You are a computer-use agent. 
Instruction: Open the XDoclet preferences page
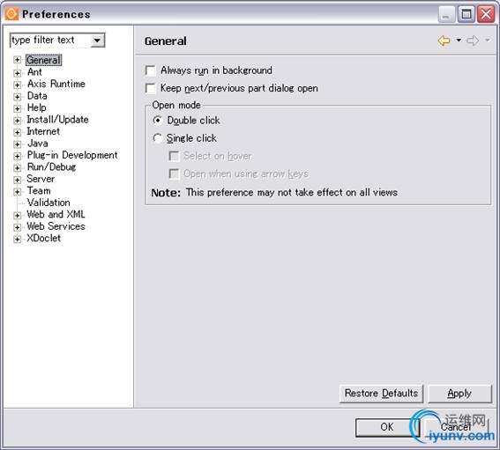point(44,239)
